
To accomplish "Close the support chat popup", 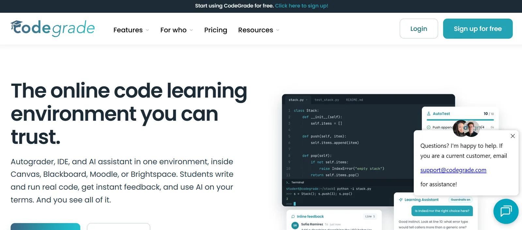I will pos(513,136).
